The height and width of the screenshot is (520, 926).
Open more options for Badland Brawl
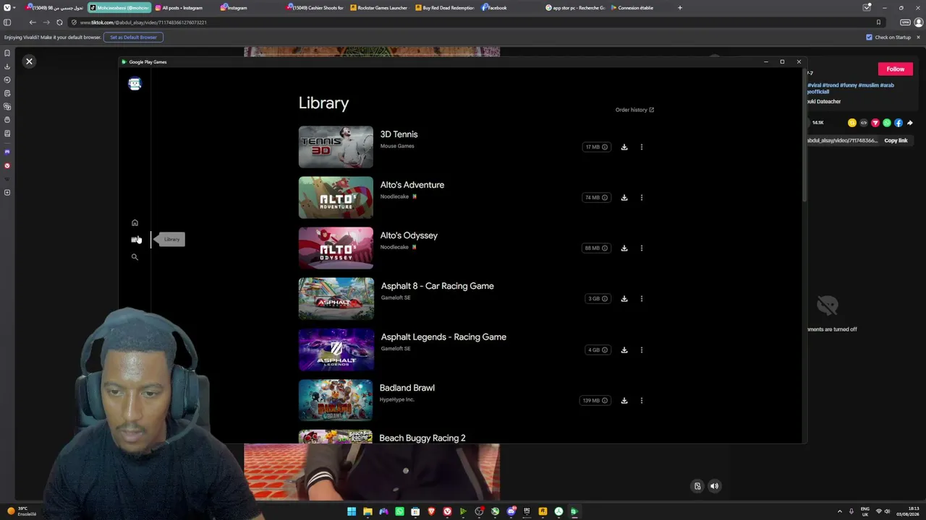(x=642, y=401)
